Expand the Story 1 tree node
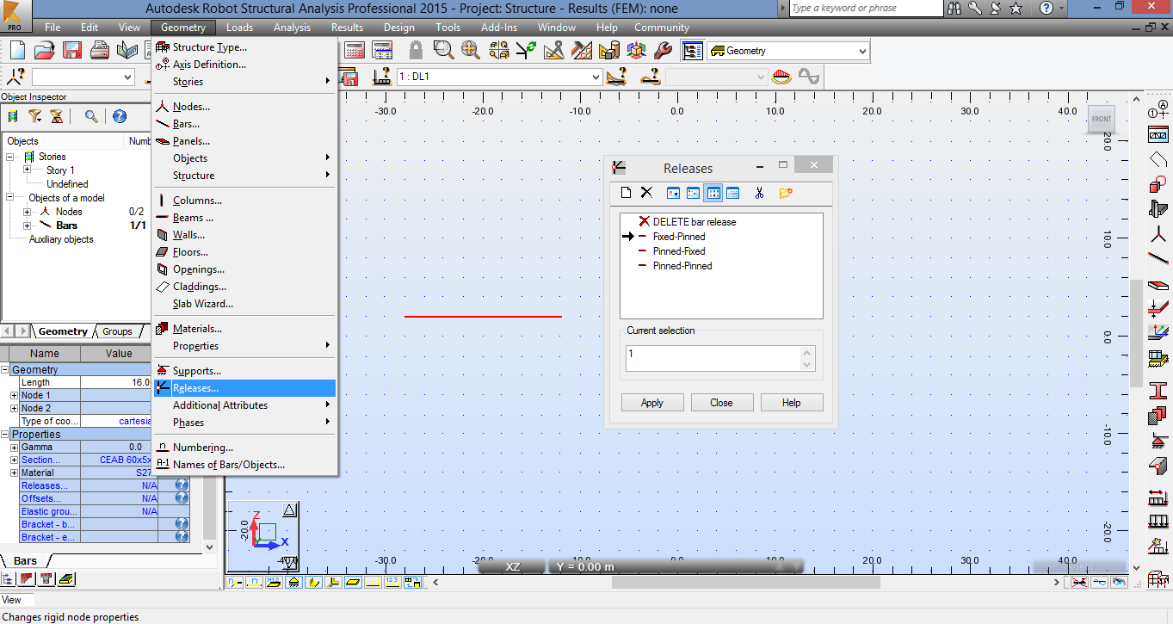Image resolution: width=1173 pixels, height=624 pixels. click(28, 170)
